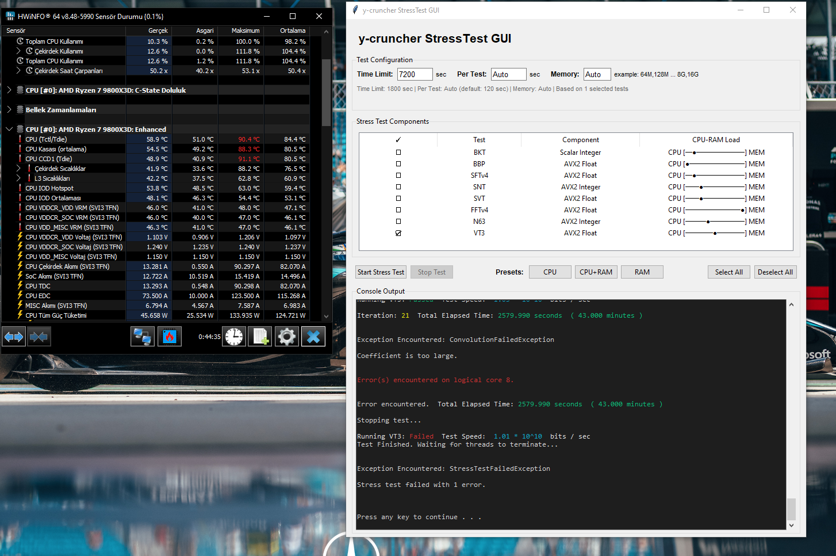Enable the N63 test checkbox
836x556 pixels.
pyautogui.click(x=398, y=222)
